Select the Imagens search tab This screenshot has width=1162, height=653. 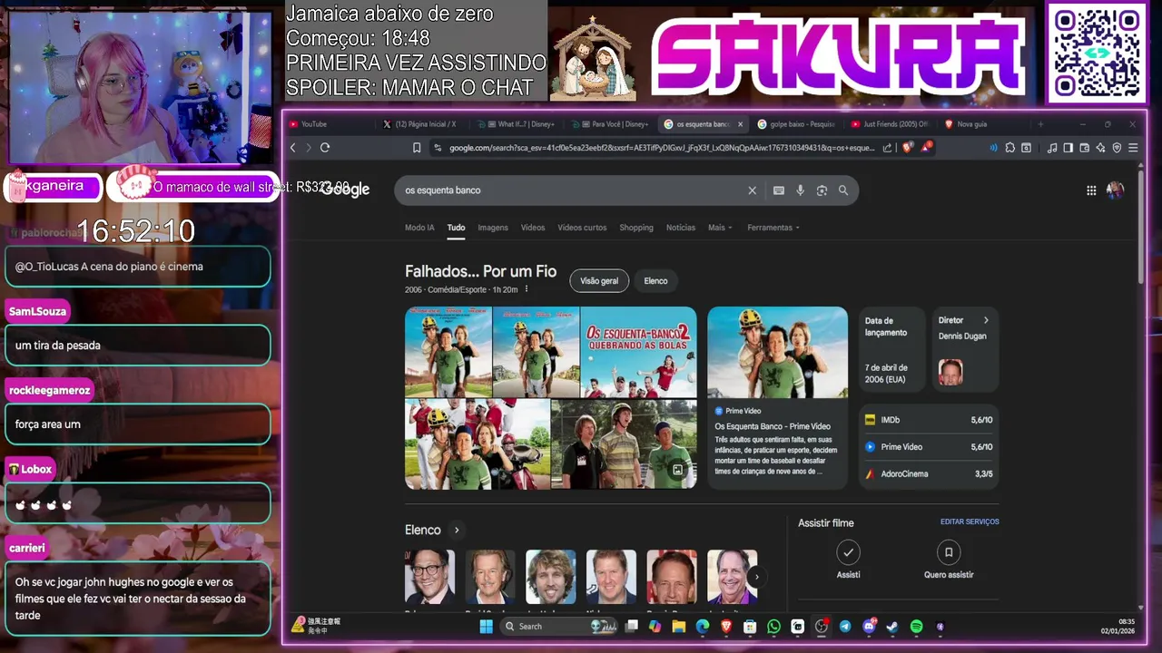click(x=493, y=228)
